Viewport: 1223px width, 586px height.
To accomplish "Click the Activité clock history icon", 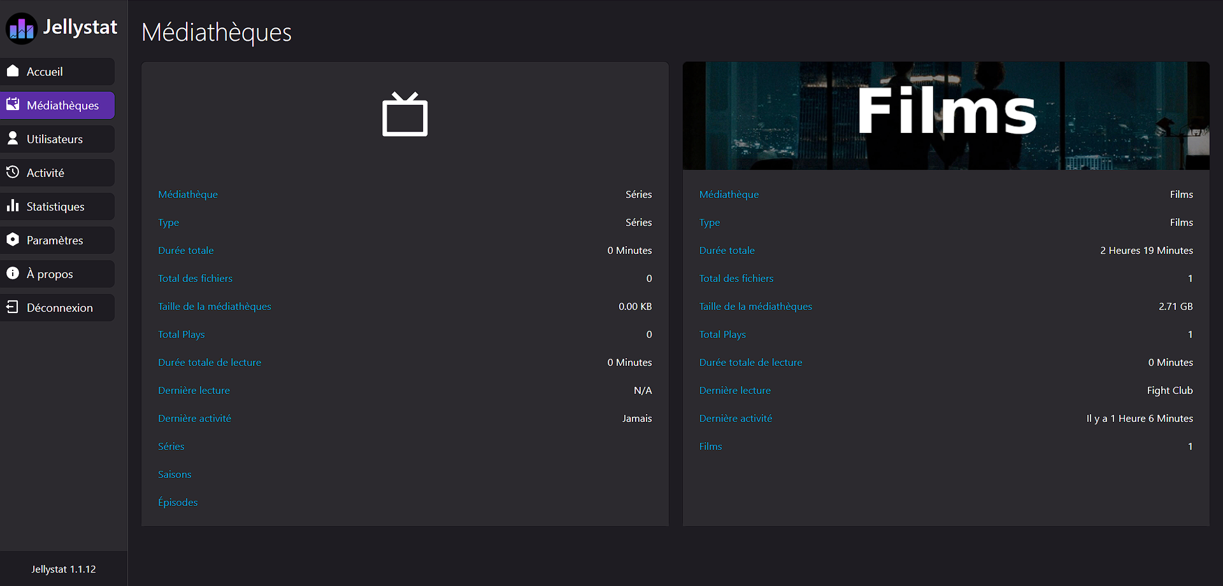I will pyautogui.click(x=13, y=172).
